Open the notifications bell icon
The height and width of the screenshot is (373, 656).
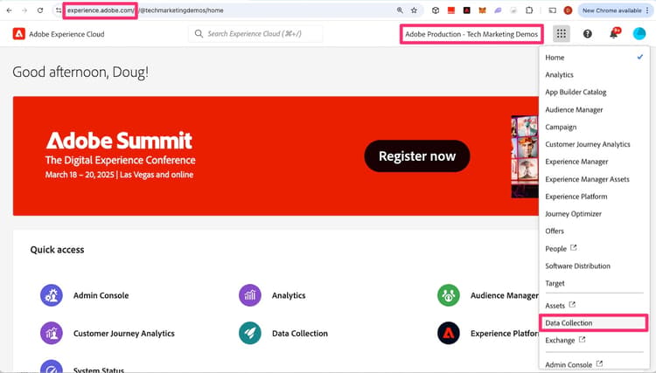614,33
